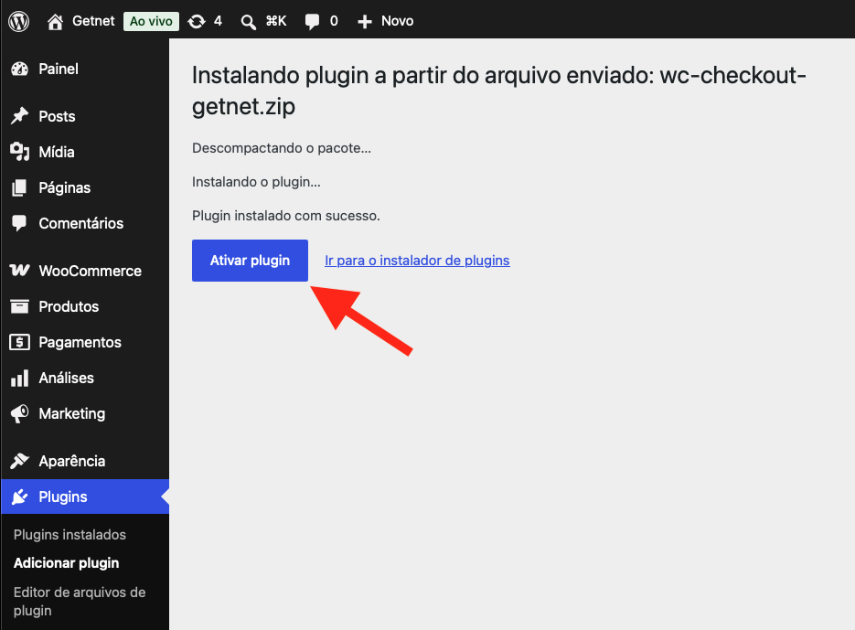Screen dimensions: 855x630
Task: Open the Getnet site home icon
Action: coord(55,21)
